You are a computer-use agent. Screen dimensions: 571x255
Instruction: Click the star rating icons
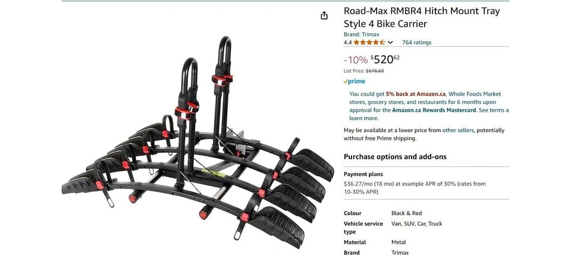(369, 42)
